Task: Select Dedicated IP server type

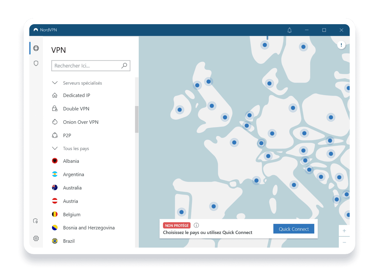Action: click(77, 95)
